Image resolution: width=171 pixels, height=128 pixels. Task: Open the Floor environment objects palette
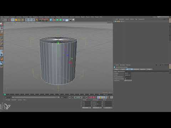[x=67, y=20]
